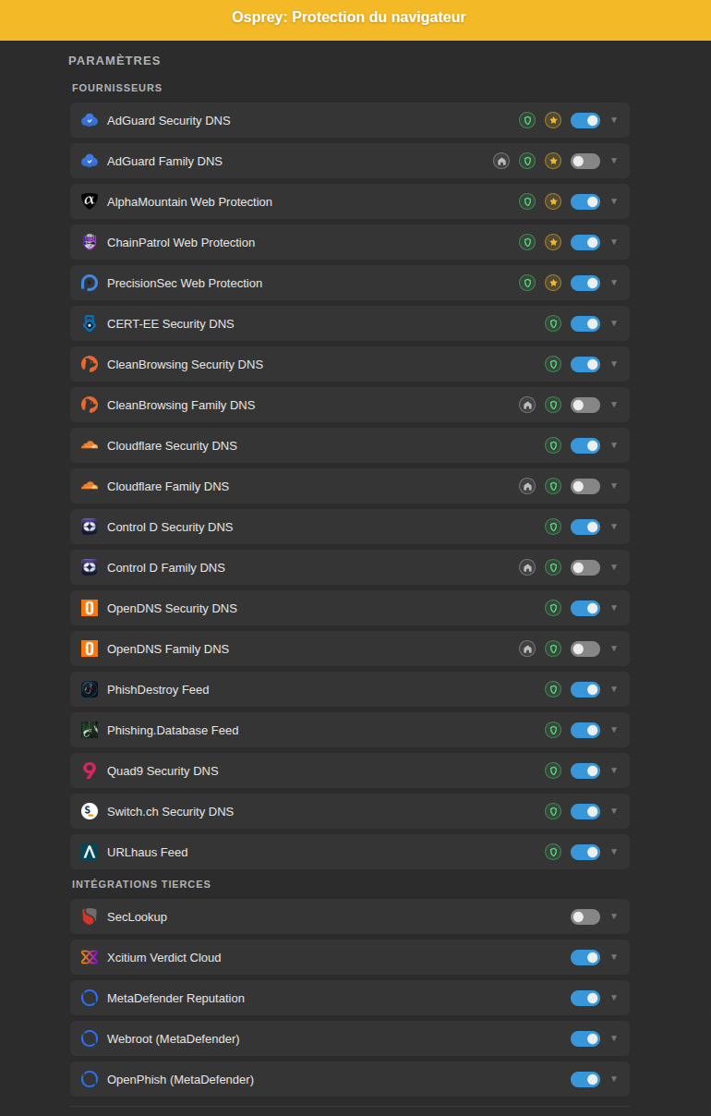Expand the URLhaus Feed row arrow

pyautogui.click(x=614, y=852)
